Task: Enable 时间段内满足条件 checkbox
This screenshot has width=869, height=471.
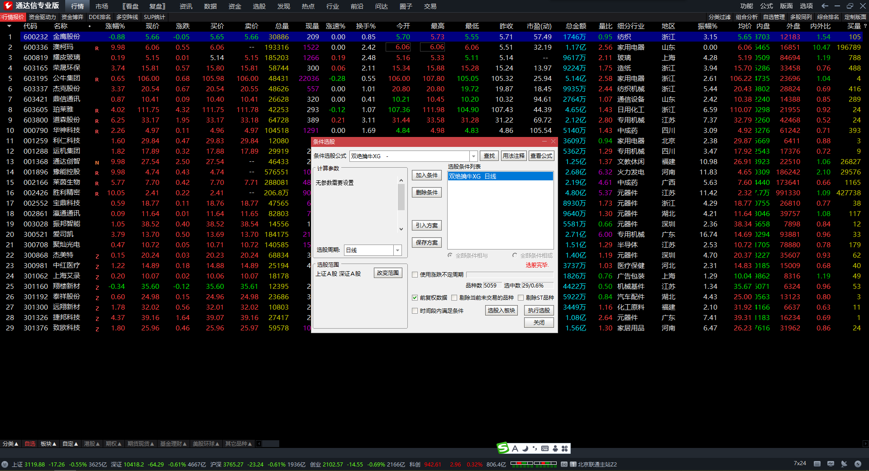Action: pos(415,311)
